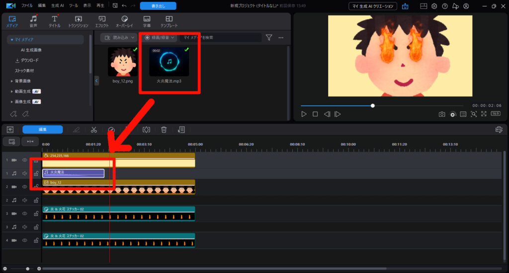Hide video track 1 with eye icon
The image size is (509, 273).
pyautogui.click(x=24, y=160)
